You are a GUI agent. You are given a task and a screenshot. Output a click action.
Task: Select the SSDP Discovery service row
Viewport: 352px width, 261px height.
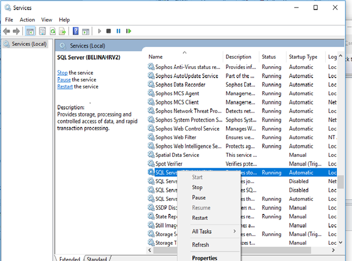[242, 208]
